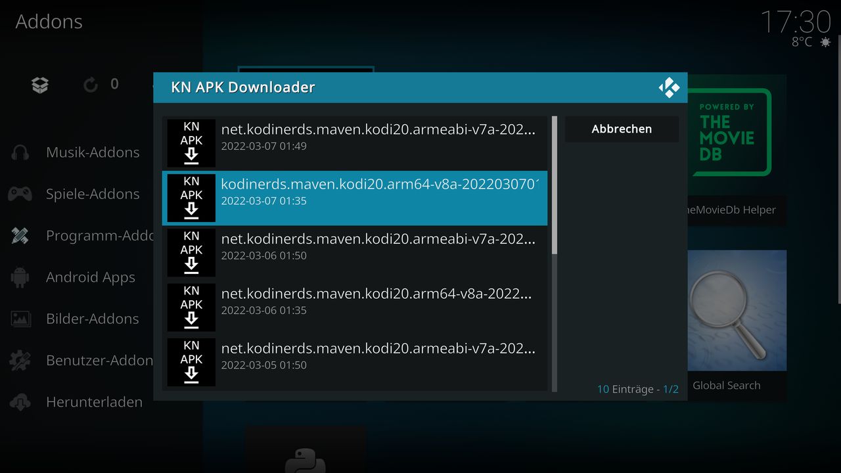Click KN APK icon of 2022-03-06 01:50 entry

click(191, 253)
